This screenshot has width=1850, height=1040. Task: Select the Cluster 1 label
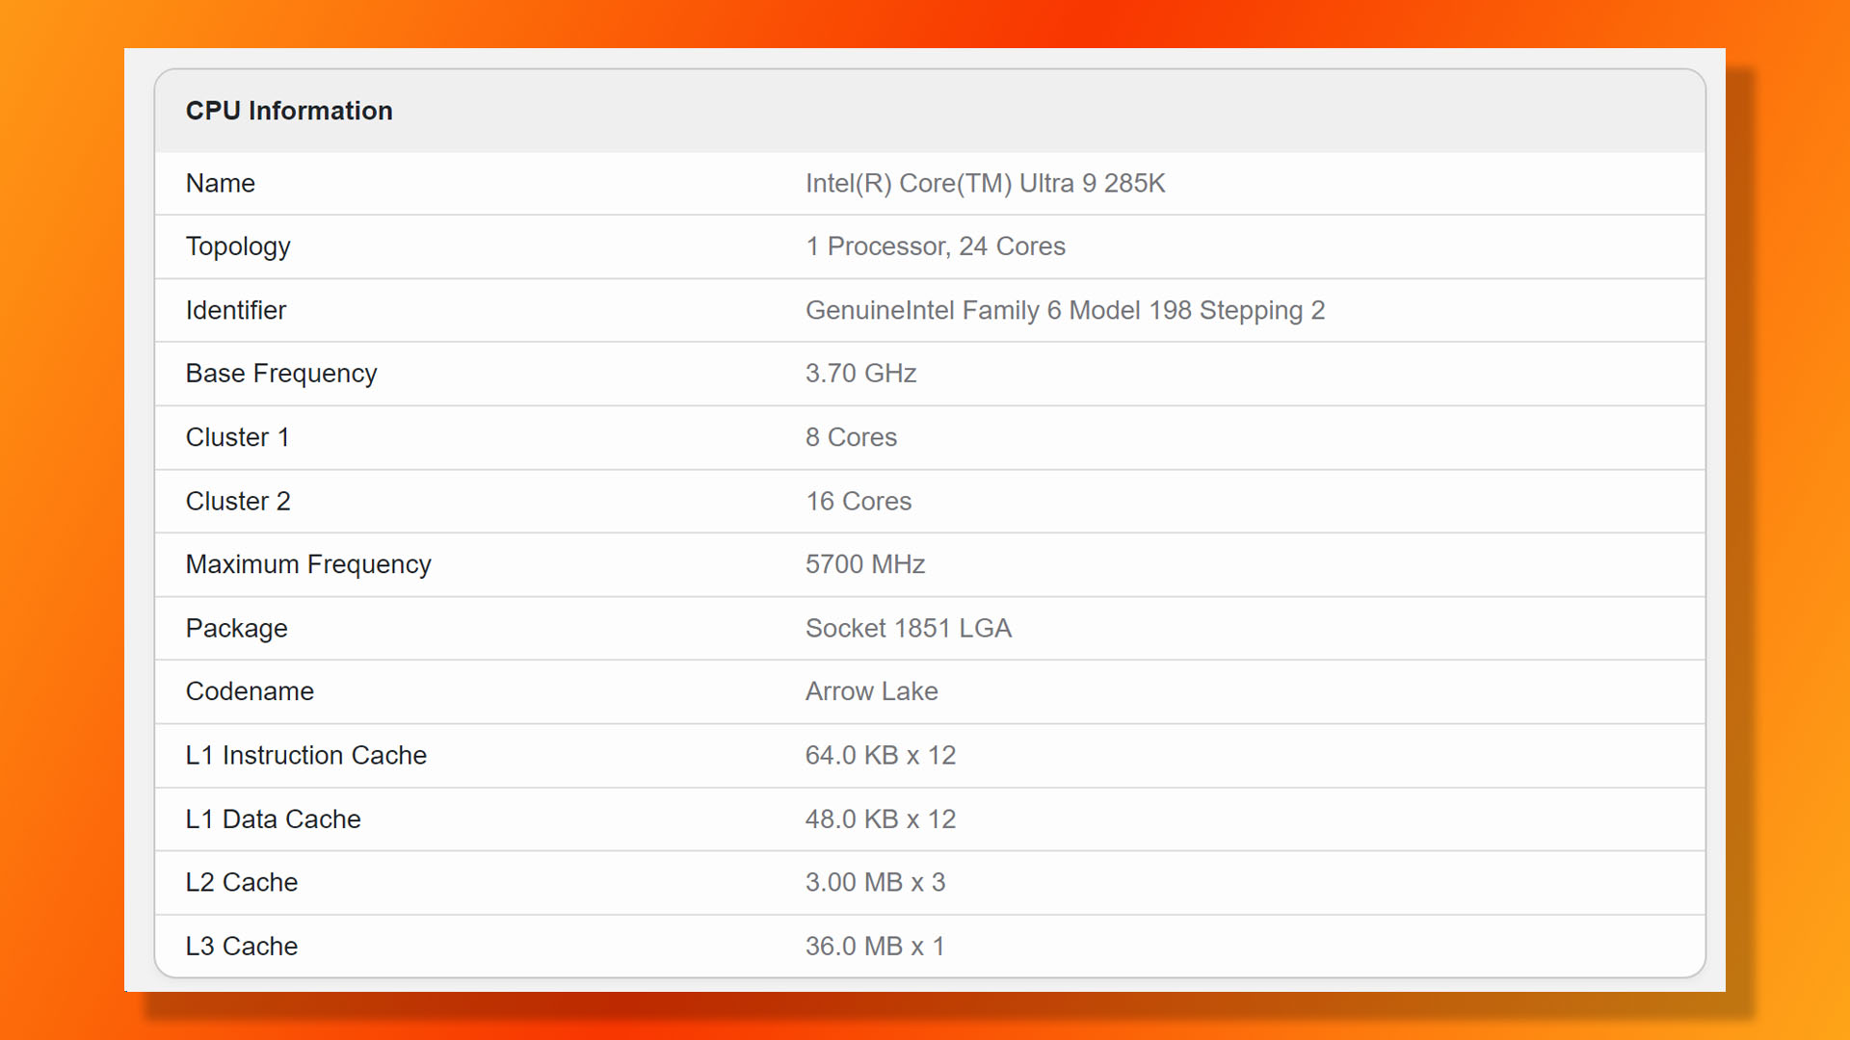click(x=238, y=437)
